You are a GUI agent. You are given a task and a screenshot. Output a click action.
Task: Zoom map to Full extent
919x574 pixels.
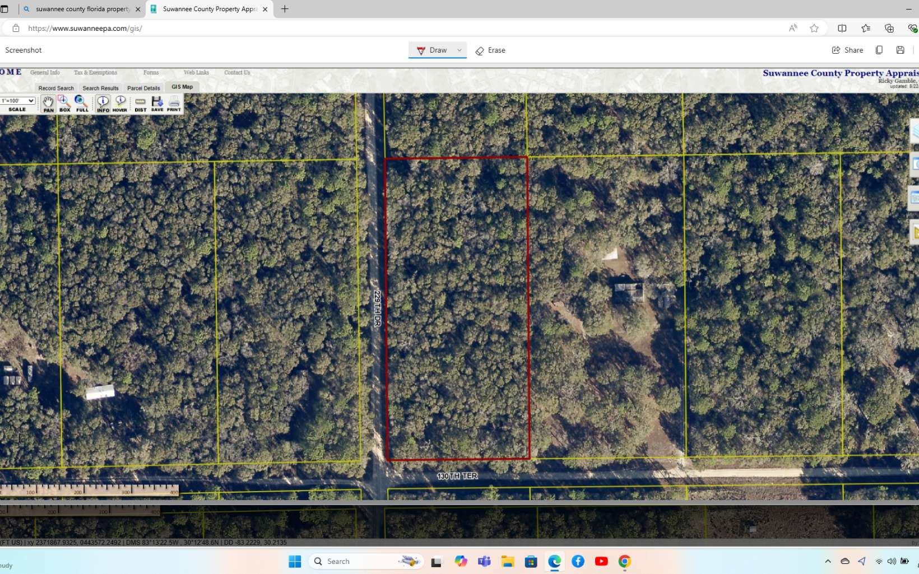point(82,104)
